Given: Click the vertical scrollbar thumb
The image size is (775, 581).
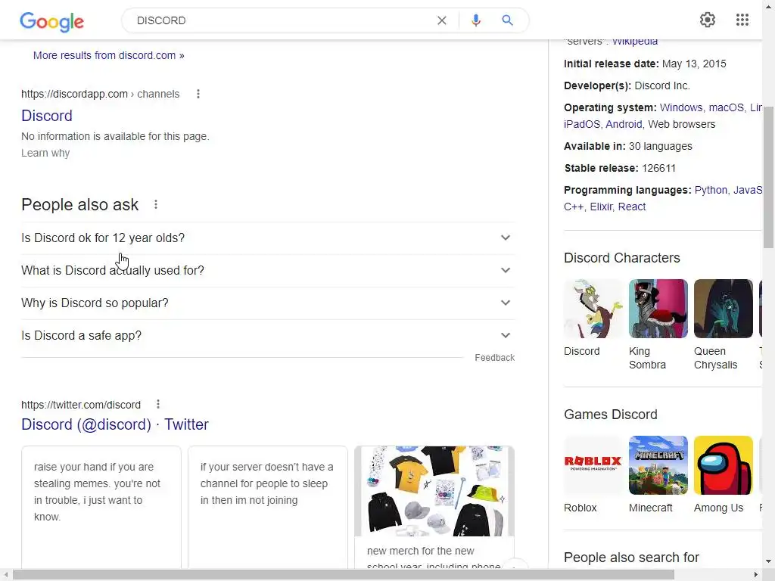Looking at the screenshot, I should tap(769, 177).
